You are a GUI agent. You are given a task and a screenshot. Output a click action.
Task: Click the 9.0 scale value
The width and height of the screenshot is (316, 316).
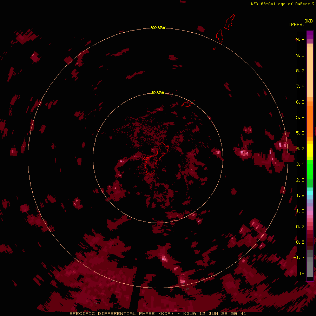click(x=300, y=55)
